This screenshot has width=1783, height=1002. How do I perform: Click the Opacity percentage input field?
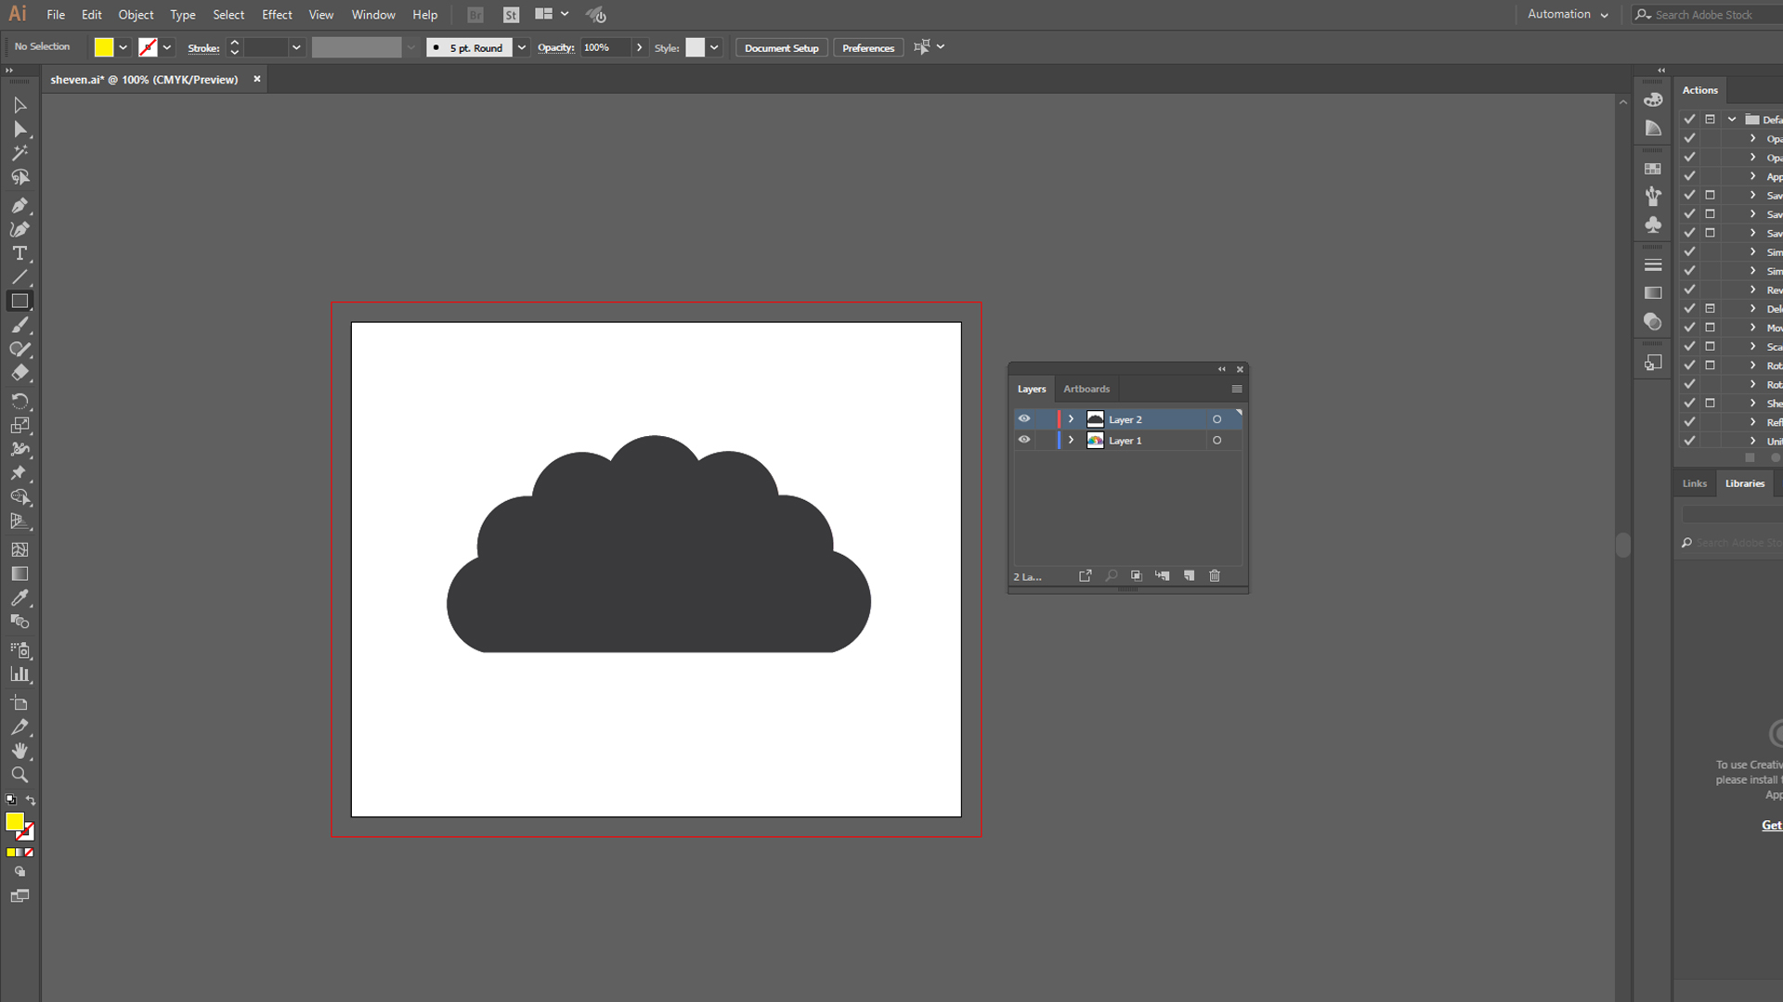604,46
